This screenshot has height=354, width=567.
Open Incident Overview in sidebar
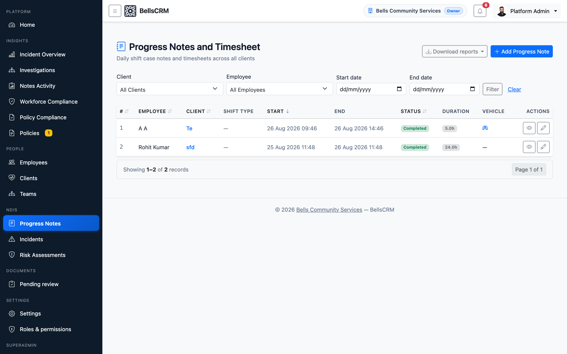(x=51, y=55)
